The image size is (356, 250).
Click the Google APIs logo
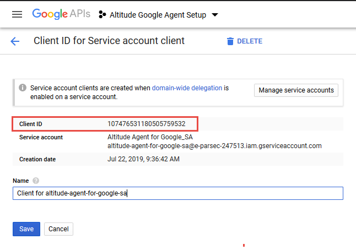61,14
